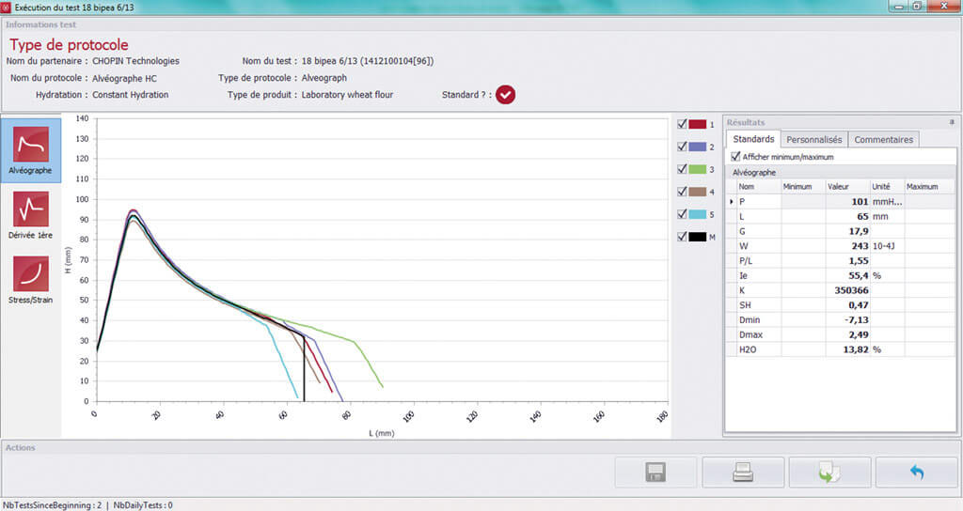Disable Afficher minimum/maximum checkbox
The height and width of the screenshot is (511, 963).
coord(735,157)
